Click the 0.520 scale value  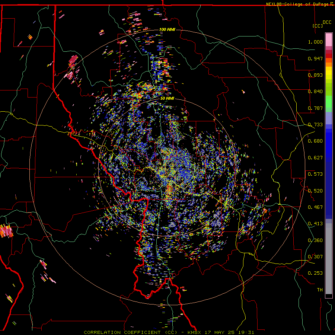point(315,191)
